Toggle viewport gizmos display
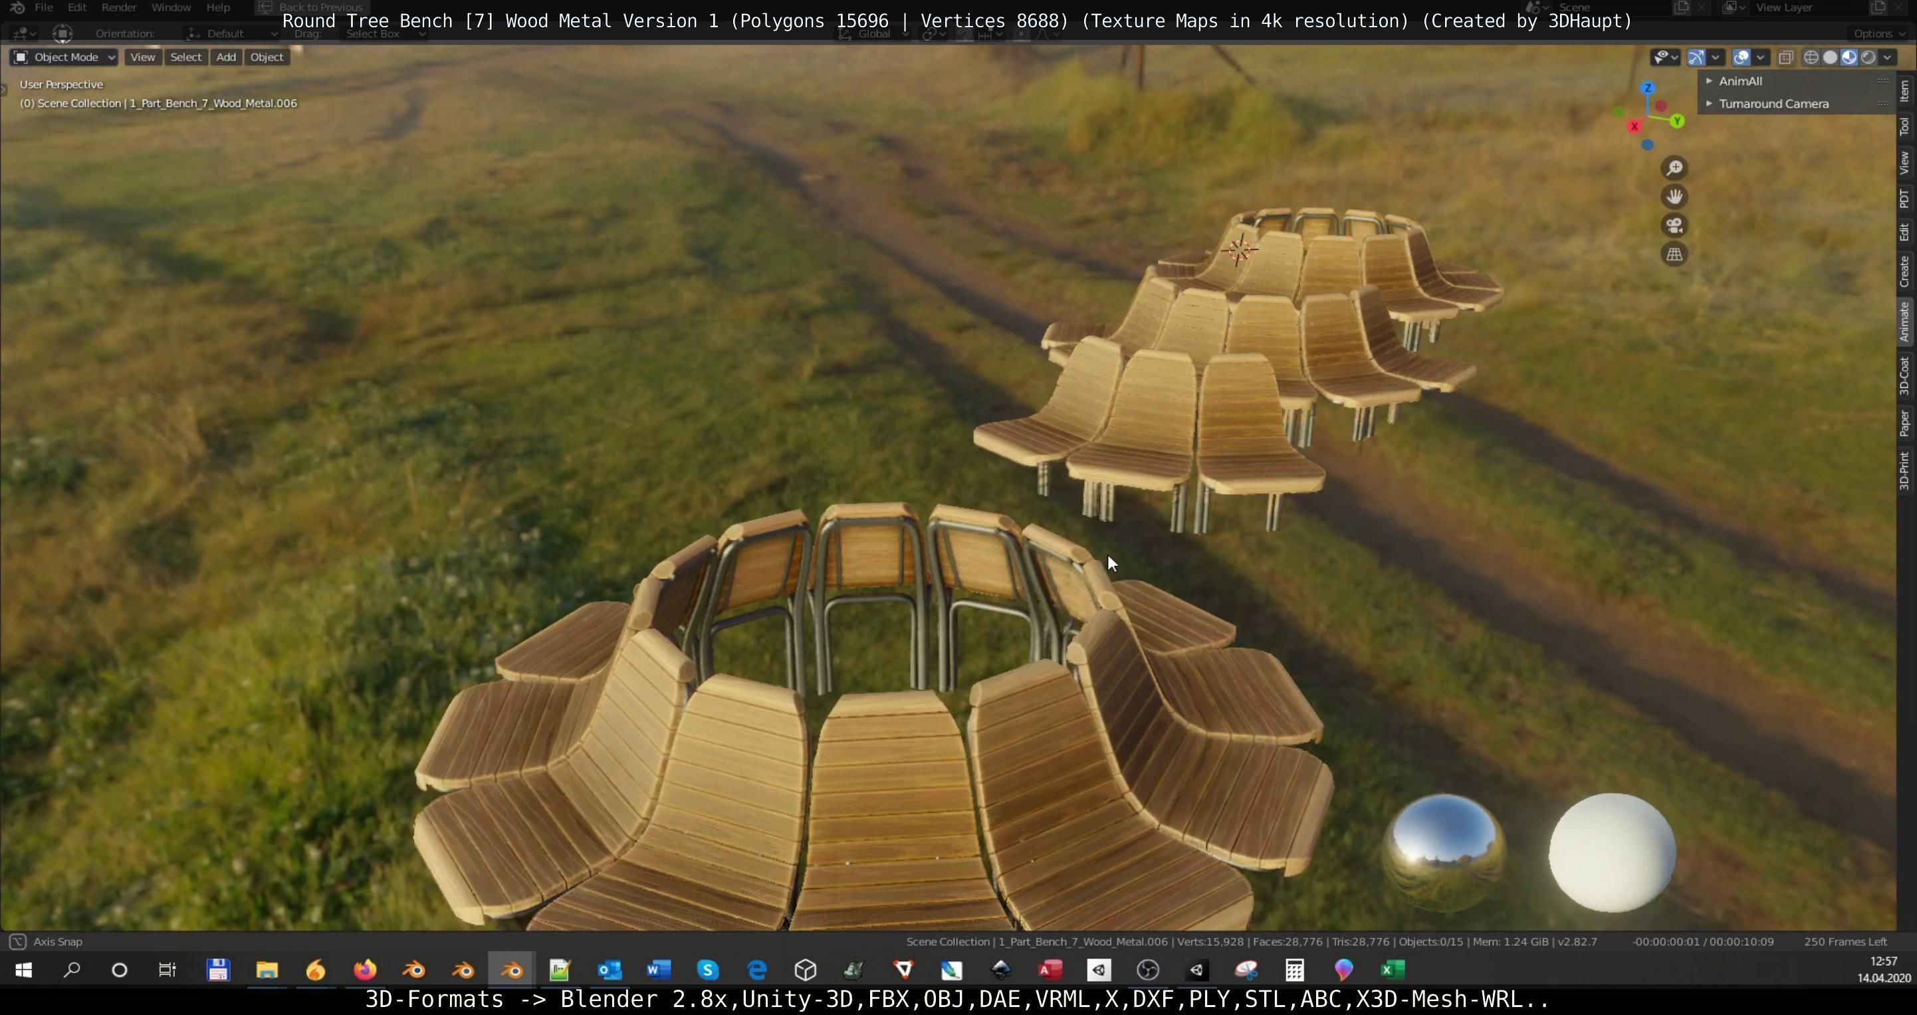The width and height of the screenshot is (1917, 1015). pos(1696,57)
